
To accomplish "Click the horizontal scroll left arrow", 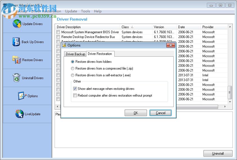I will [57, 106].
